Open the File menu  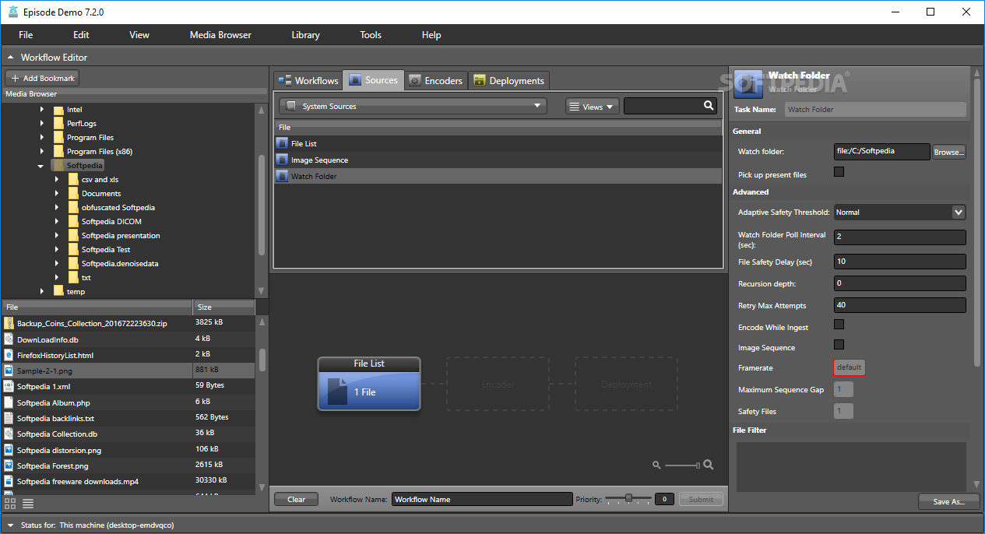(x=26, y=35)
